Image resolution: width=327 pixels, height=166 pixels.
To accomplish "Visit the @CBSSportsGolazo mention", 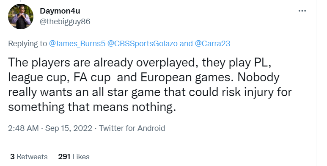I will coord(142,44).
